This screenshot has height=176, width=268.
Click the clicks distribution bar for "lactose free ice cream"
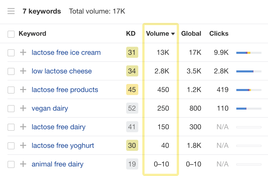pos(249,53)
